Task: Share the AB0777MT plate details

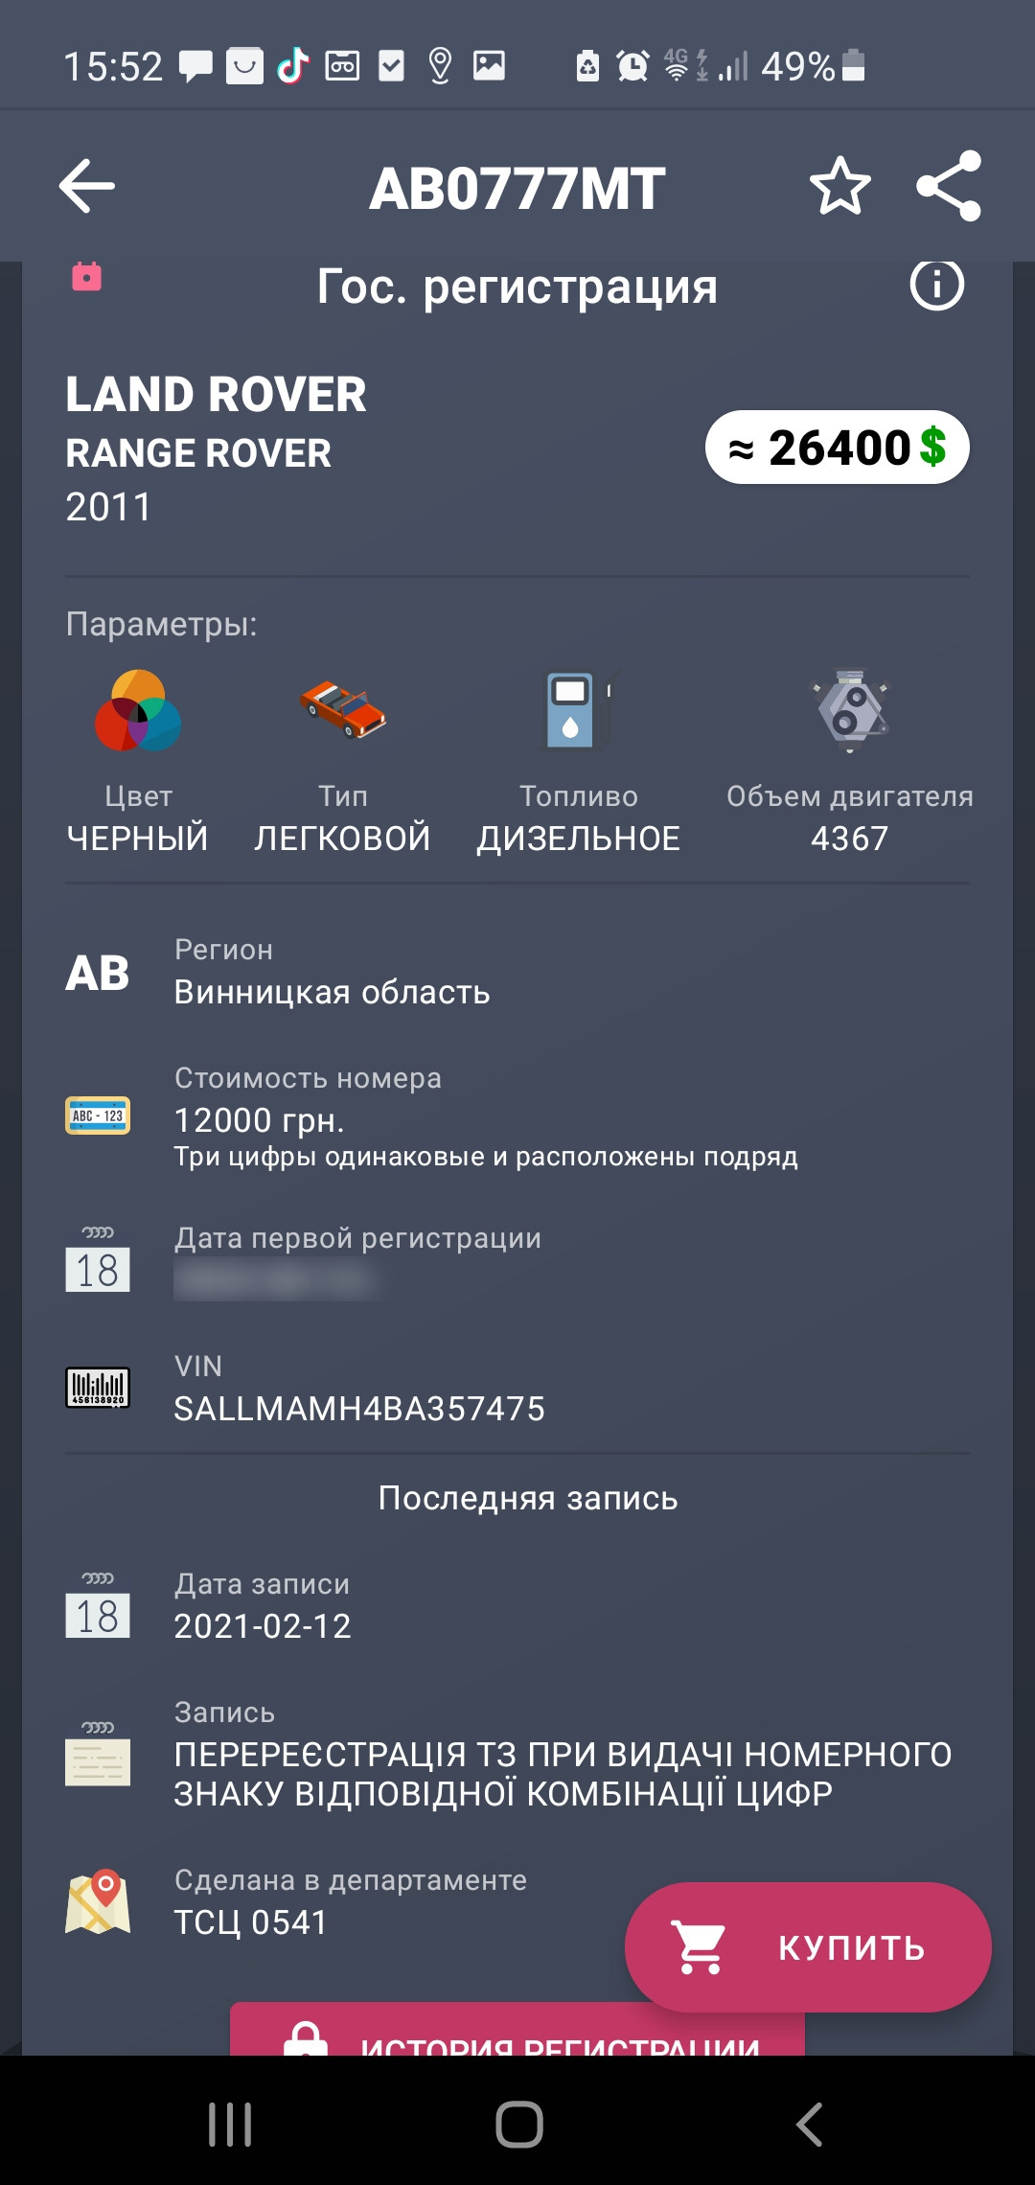Action: 949,186
